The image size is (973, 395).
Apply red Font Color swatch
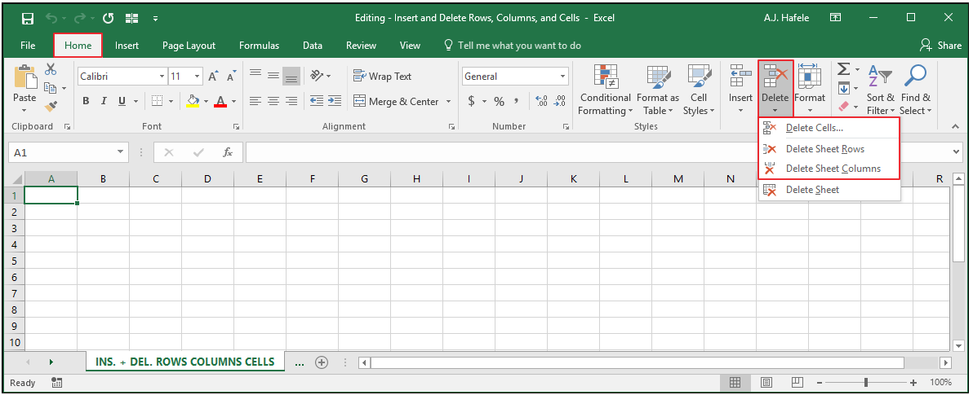(220, 101)
